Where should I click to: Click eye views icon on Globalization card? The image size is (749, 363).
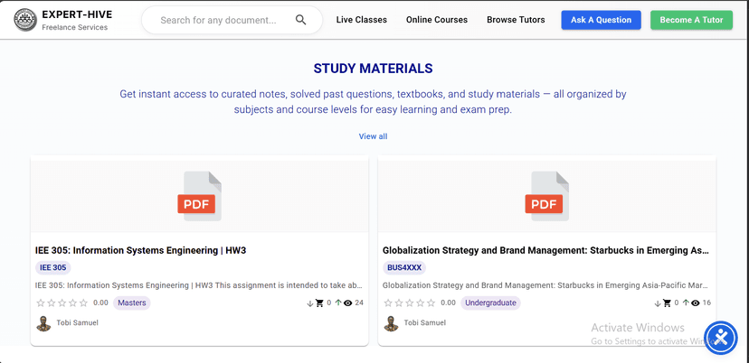[696, 302]
